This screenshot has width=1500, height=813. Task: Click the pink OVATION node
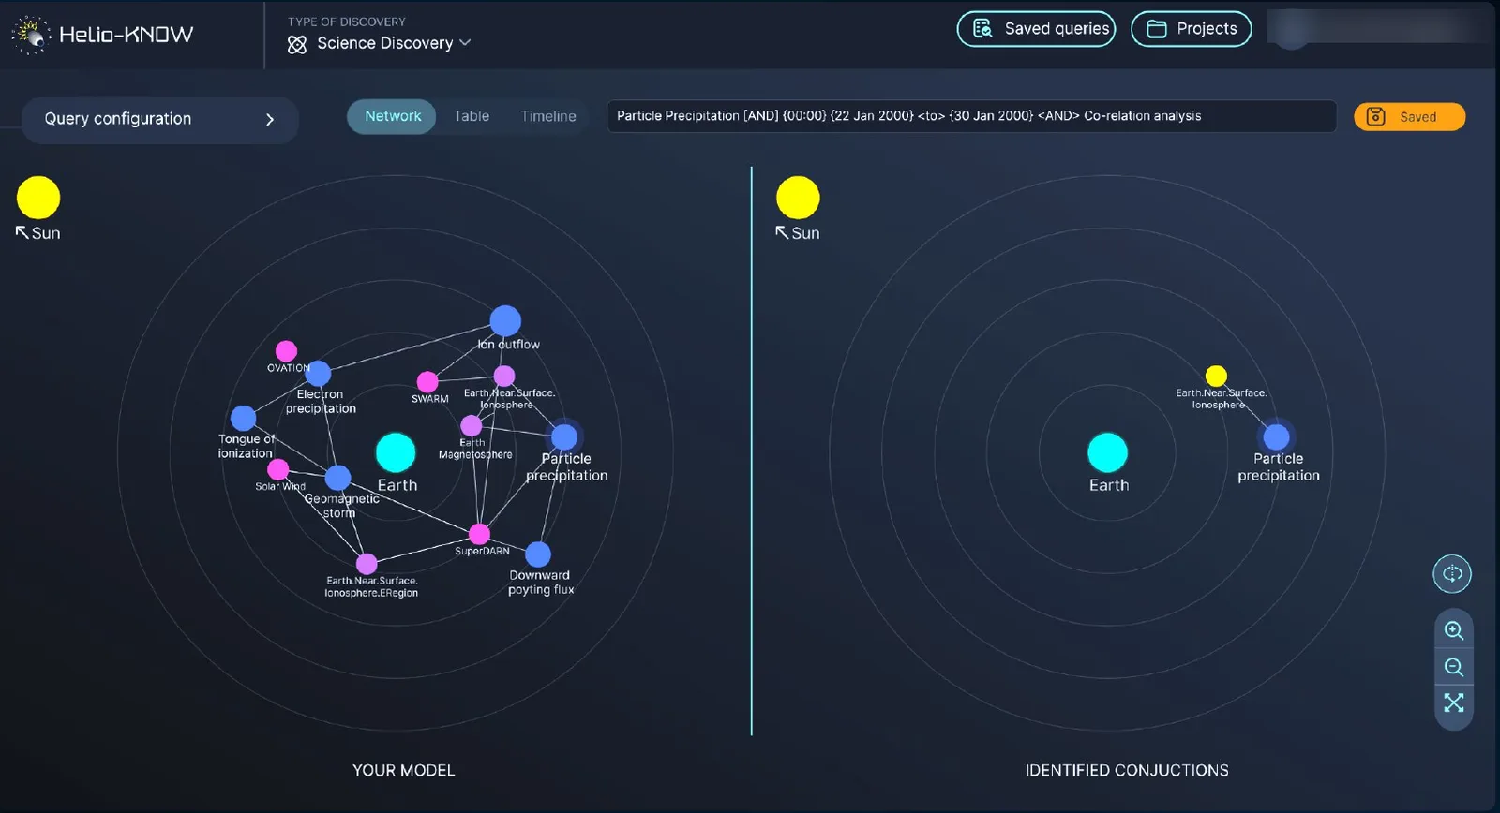click(x=286, y=351)
